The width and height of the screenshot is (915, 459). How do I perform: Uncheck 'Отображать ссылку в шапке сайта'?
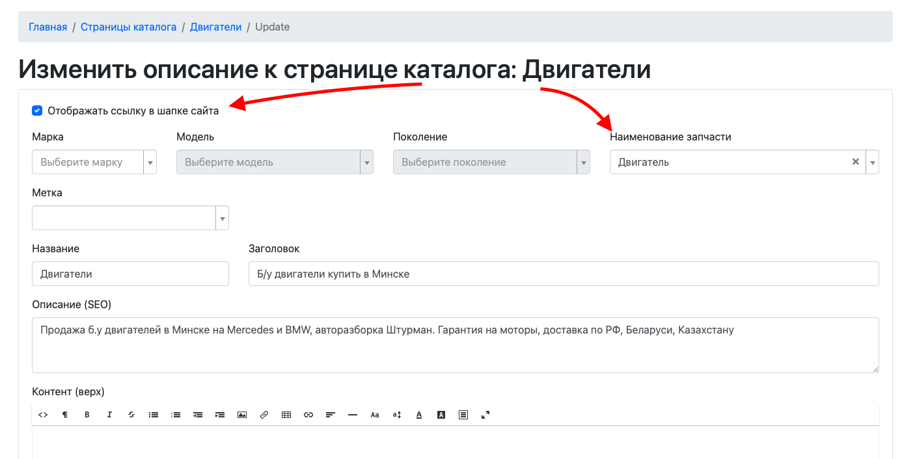pyautogui.click(x=37, y=111)
